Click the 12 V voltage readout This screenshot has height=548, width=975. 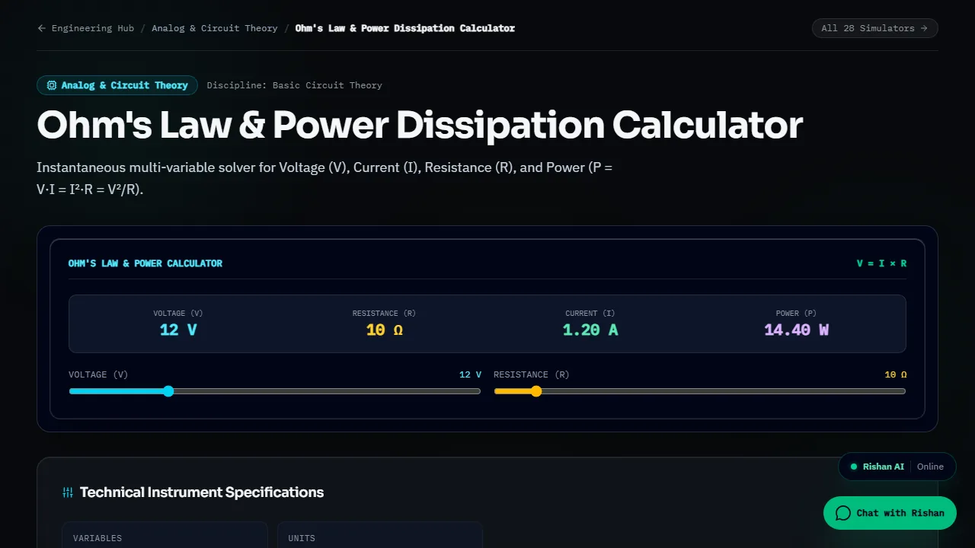coord(178,330)
